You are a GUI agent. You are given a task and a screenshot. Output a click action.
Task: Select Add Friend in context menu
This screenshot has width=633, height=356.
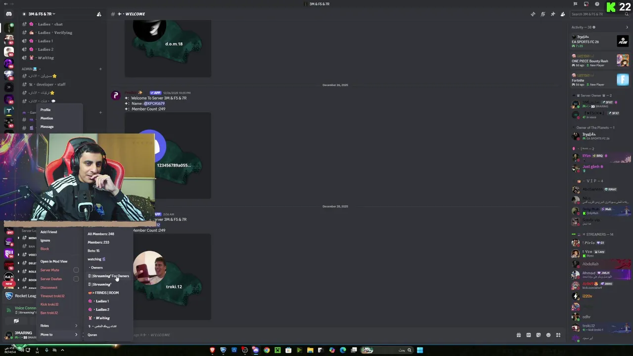(x=48, y=232)
